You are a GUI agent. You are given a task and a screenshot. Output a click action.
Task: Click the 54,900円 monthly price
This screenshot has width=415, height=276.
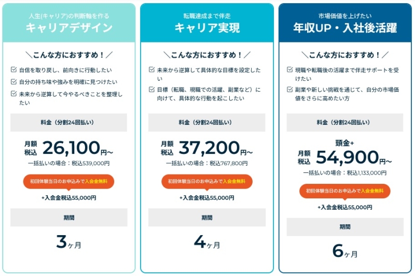[347, 157]
